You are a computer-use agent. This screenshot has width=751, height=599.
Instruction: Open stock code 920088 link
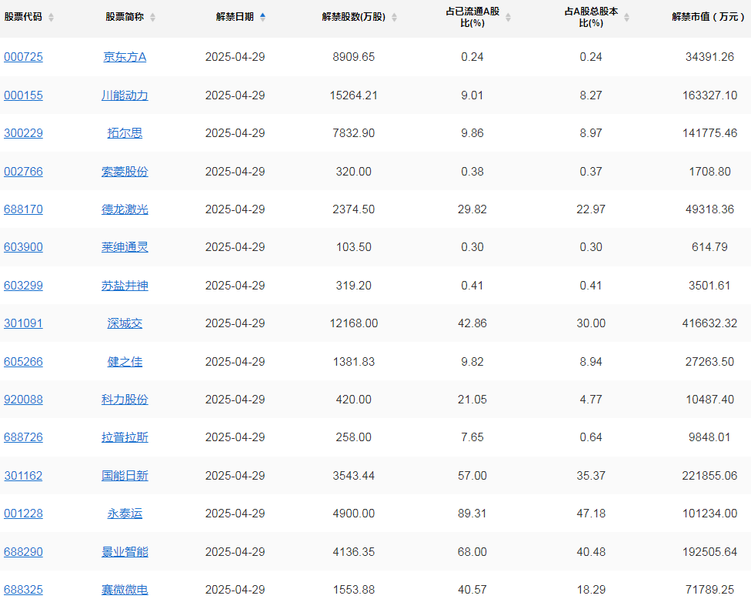pos(23,400)
